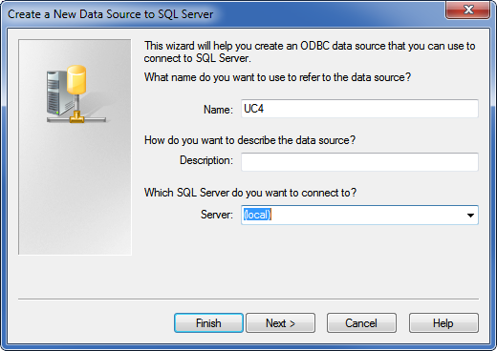This screenshot has height=351, width=497.
Task: Click the gray server tower graphic
Action: coord(57,93)
